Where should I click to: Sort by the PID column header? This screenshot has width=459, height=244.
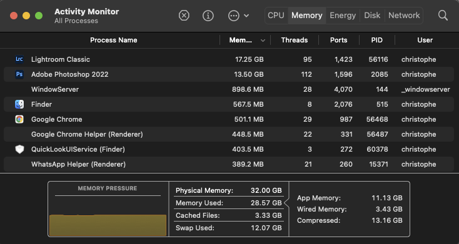tap(376, 40)
